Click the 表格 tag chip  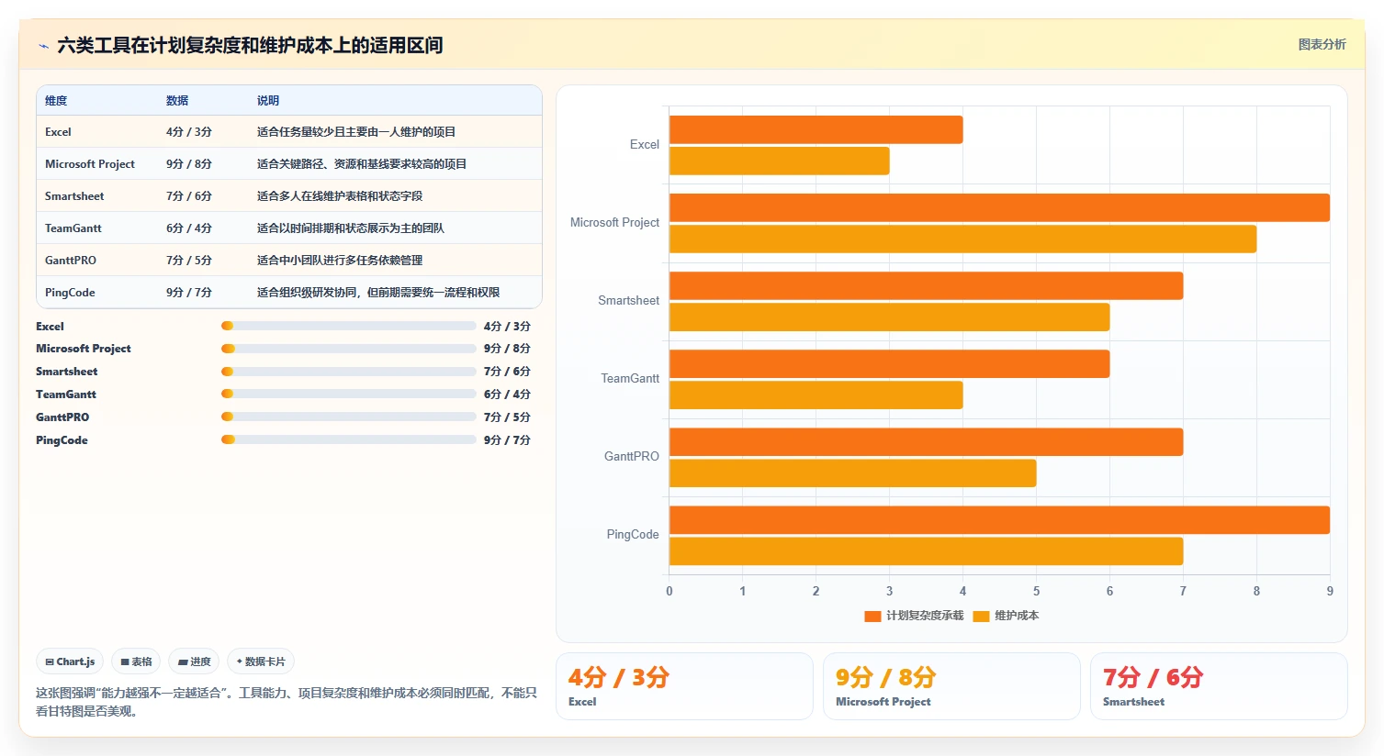136,661
